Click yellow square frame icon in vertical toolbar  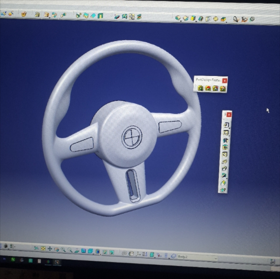pos(226,133)
